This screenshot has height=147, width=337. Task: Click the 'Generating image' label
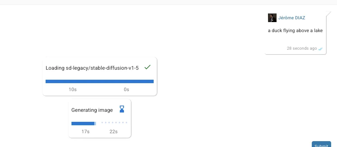click(92, 110)
